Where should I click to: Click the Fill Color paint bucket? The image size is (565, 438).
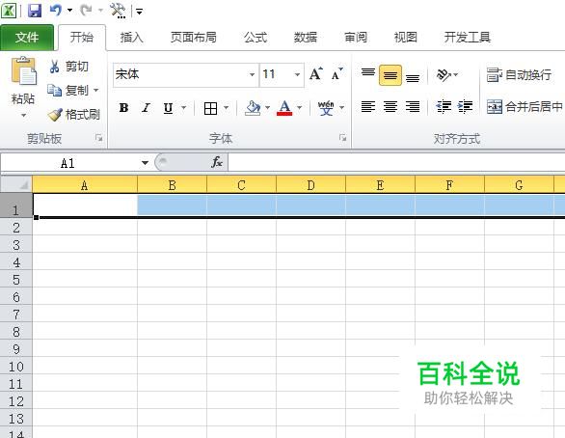(253, 108)
